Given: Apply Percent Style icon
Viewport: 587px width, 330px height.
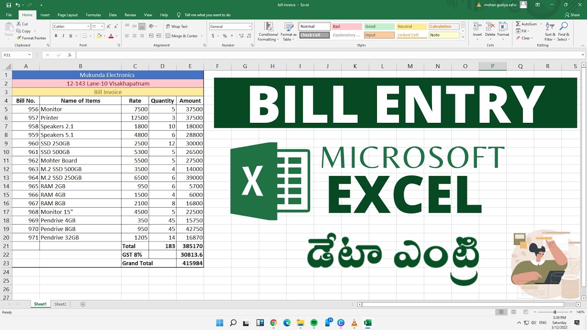Looking at the screenshot, I should [x=224, y=36].
